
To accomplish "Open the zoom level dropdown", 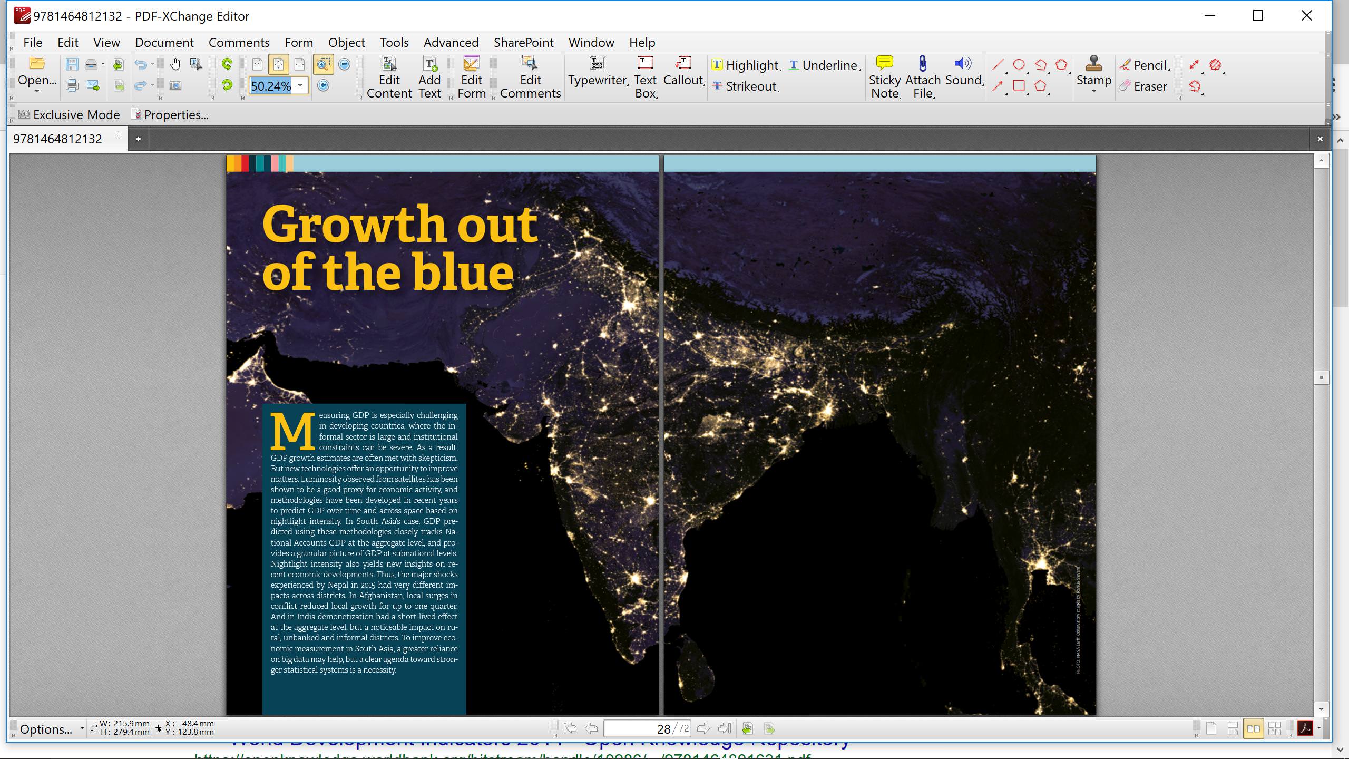I will point(300,85).
